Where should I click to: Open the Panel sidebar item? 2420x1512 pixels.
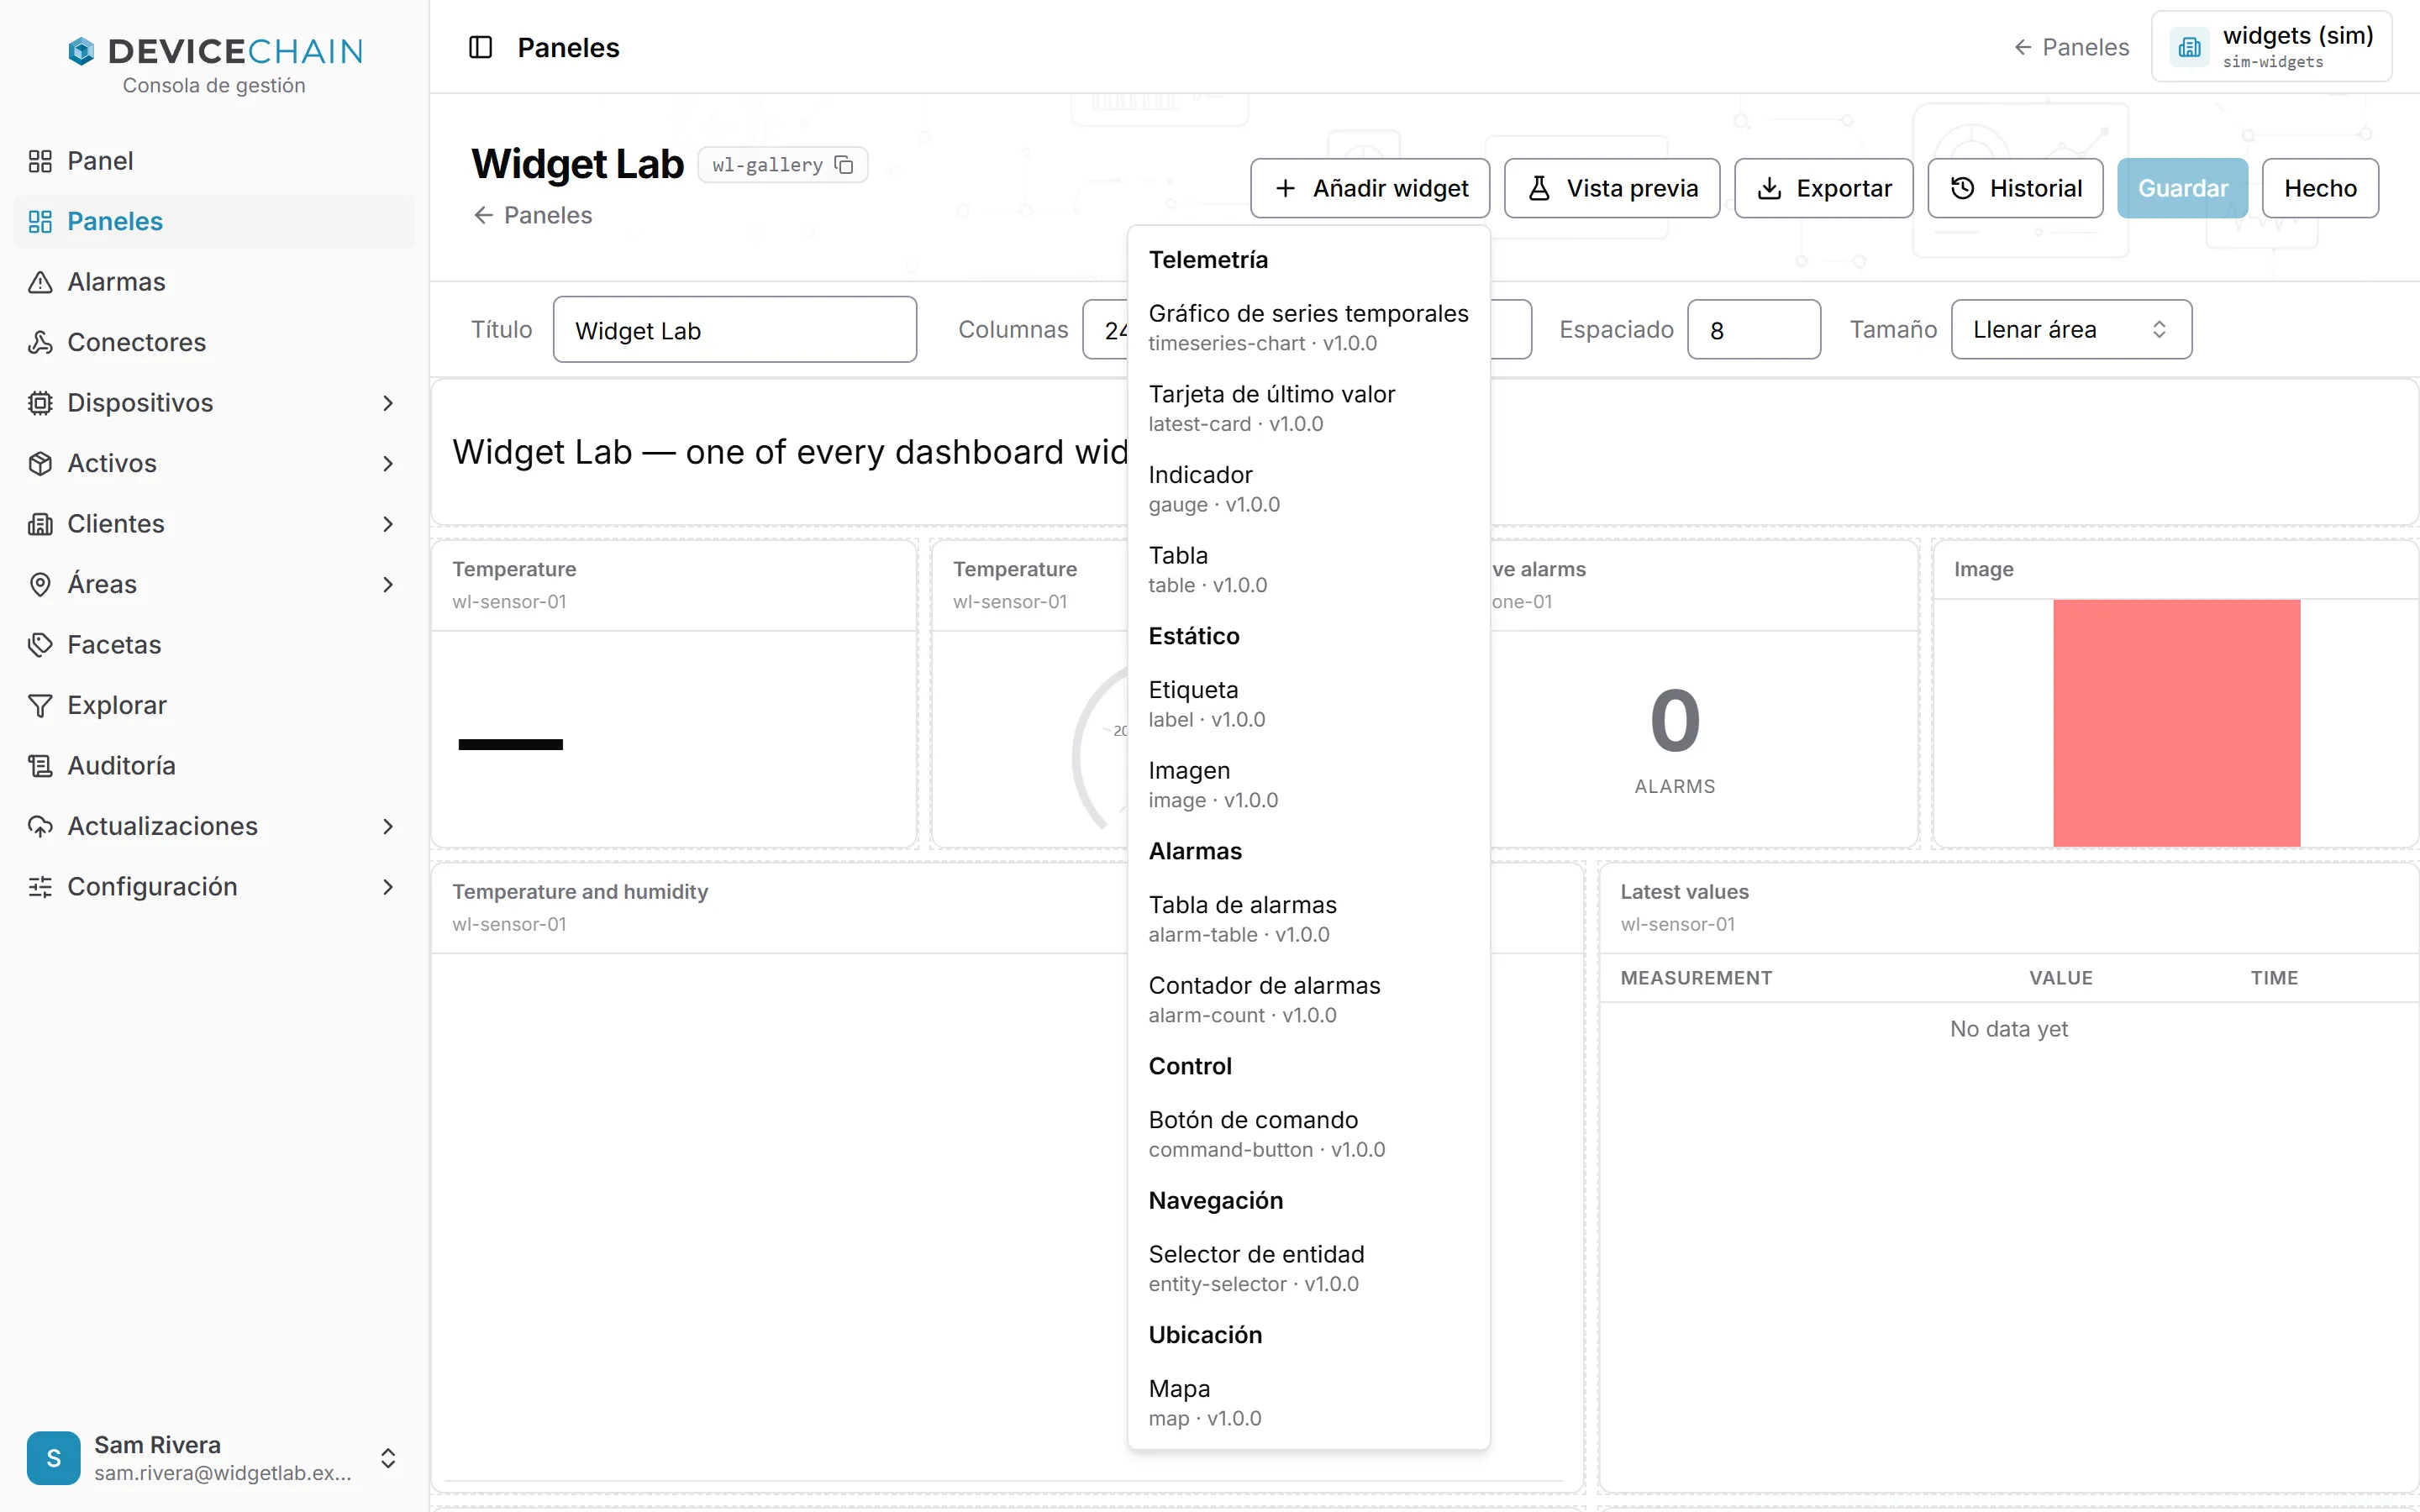[x=213, y=161]
